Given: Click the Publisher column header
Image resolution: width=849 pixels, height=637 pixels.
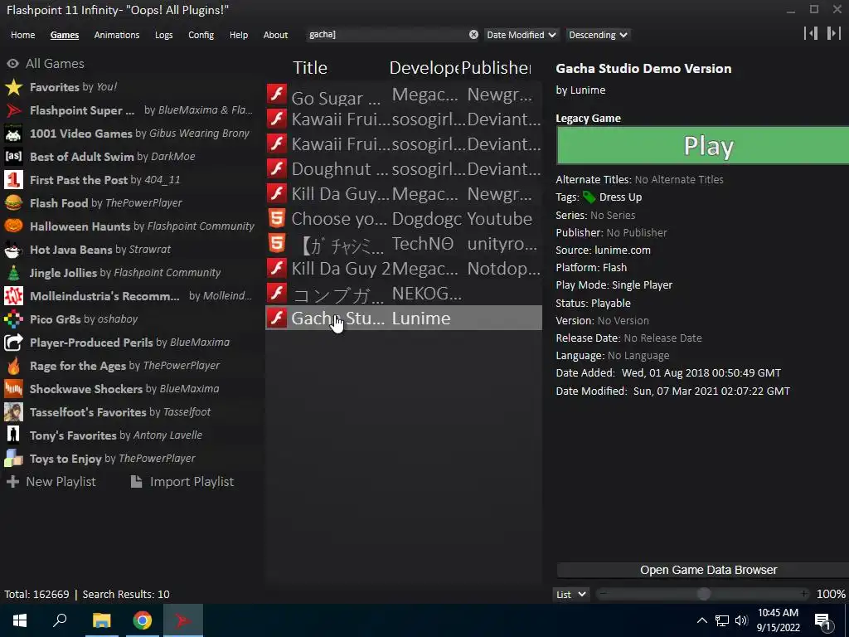Looking at the screenshot, I should pyautogui.click(x=496, y=68).
